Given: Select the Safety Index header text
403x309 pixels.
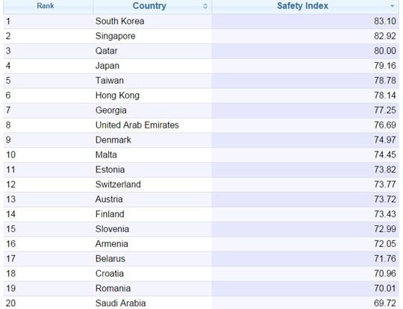Looking at the screenshot, I should click(x=302, y=6).
